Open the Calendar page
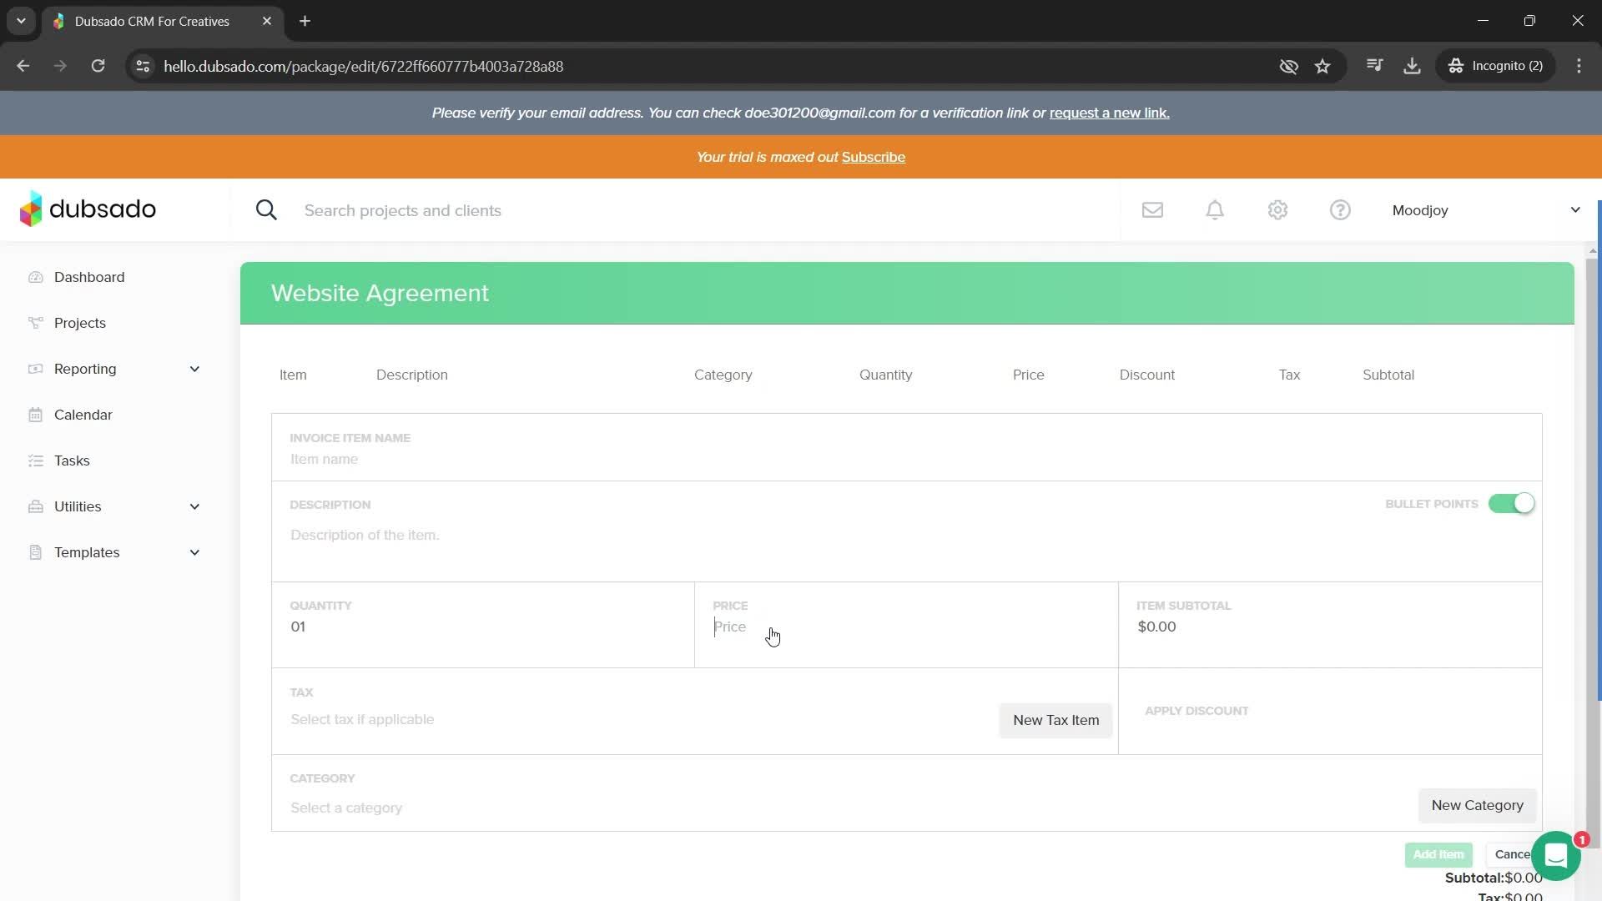This screenshot has height=901, width=1602. 83,415
